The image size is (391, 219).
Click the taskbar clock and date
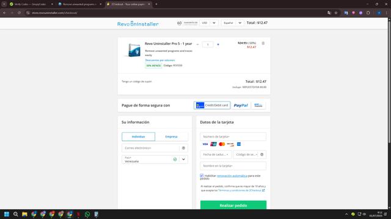pos(376,214)
